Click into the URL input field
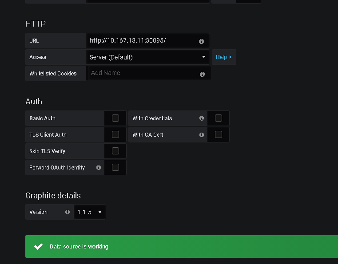 pos(142,41)
